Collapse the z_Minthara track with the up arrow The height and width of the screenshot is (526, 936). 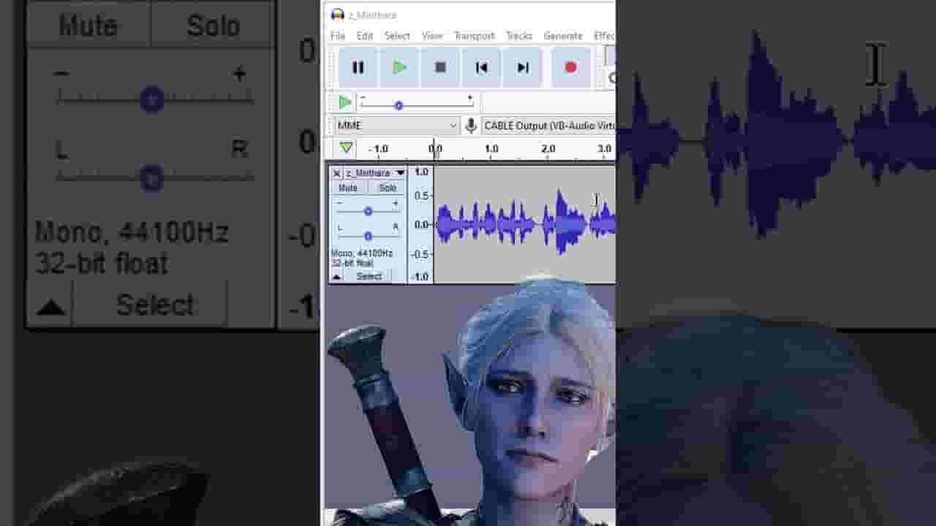pos(336,277)
